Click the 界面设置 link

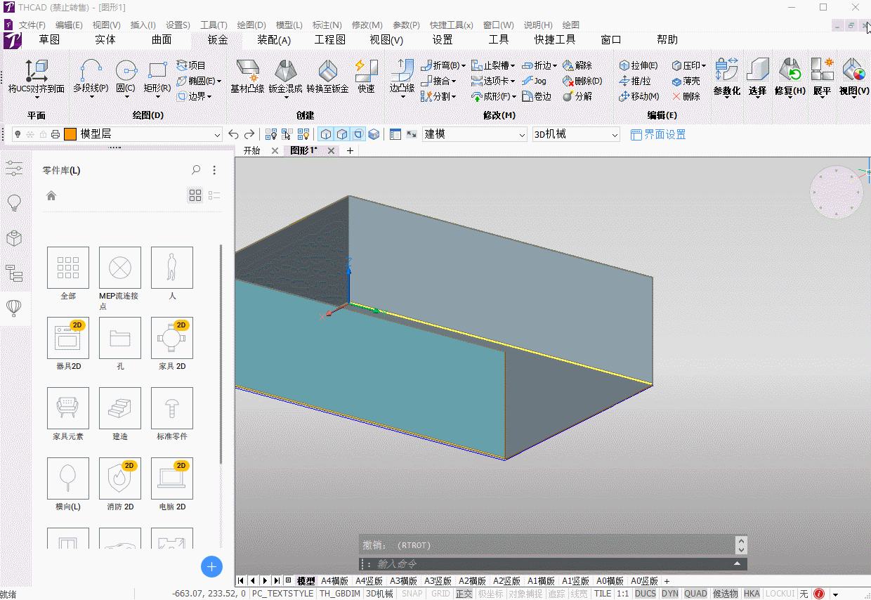[x=657, y=134]
